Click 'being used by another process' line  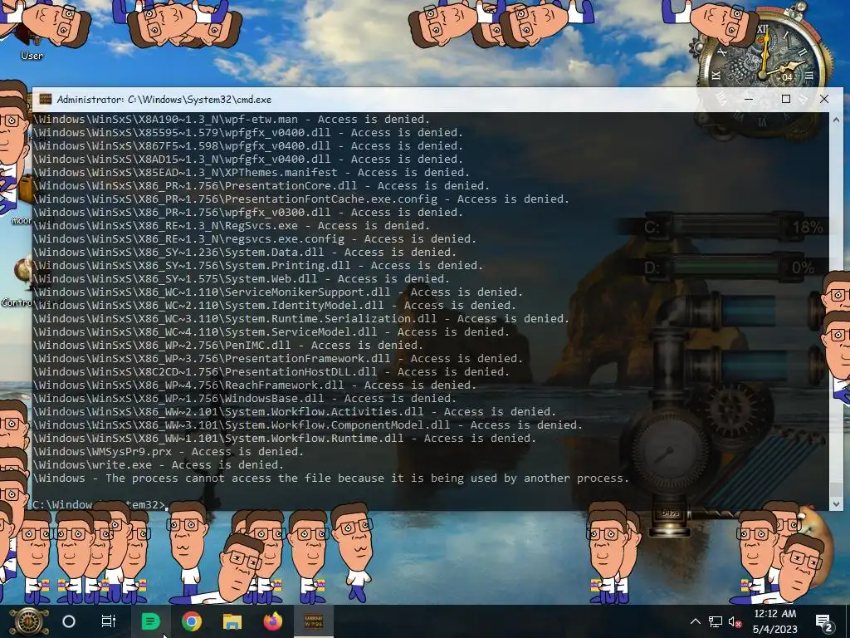331,478
